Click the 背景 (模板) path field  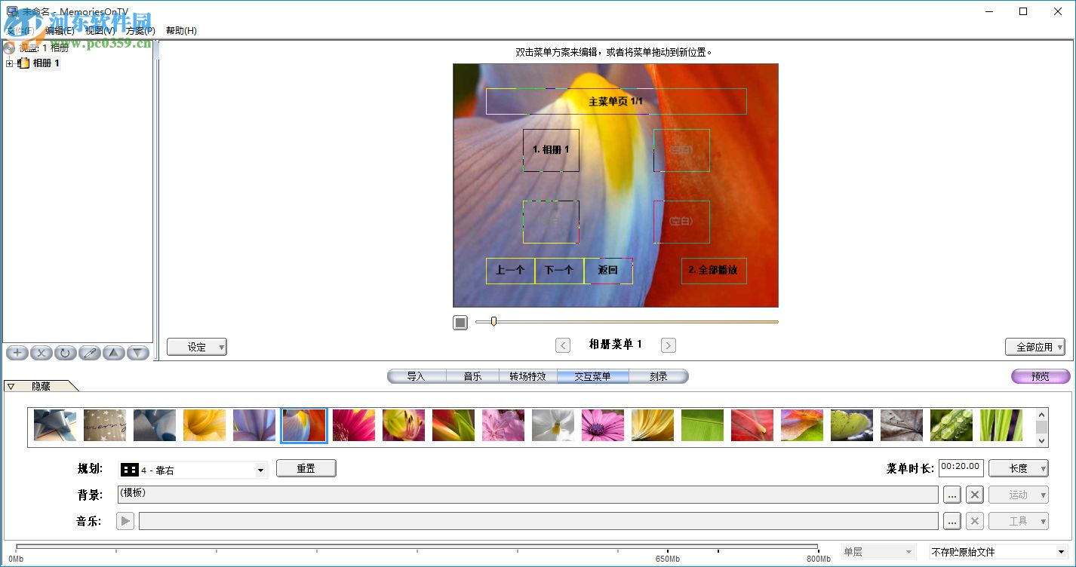pos(528,495)
